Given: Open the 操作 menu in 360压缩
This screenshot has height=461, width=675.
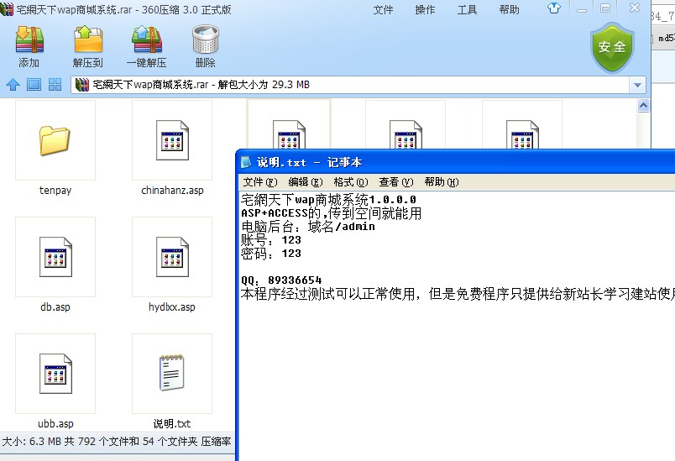Looking at the screenshot, I should (x=425, y=9).
